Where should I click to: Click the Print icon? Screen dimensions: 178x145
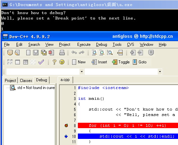(x=62, y=53)
